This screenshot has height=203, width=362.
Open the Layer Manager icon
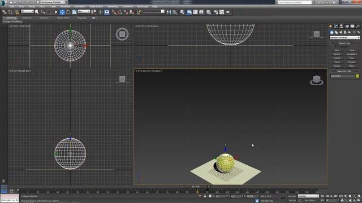point(182,12)
